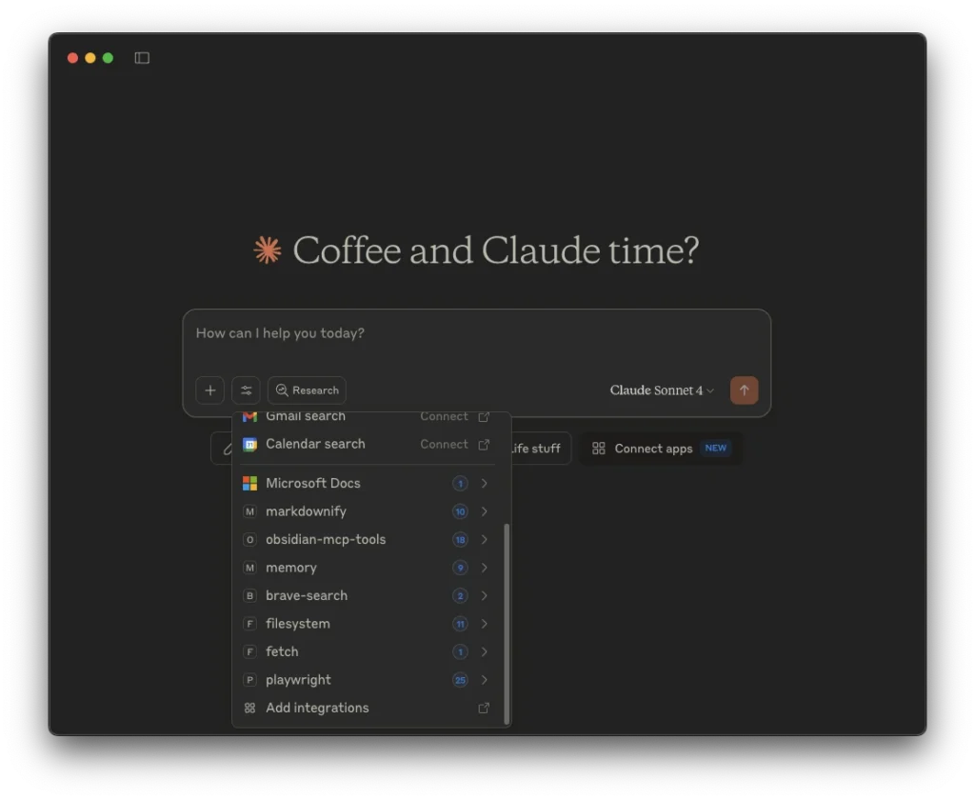Toggle the sidebar panel icon
This screenshot has width=975, height=800.
[142, 58]
